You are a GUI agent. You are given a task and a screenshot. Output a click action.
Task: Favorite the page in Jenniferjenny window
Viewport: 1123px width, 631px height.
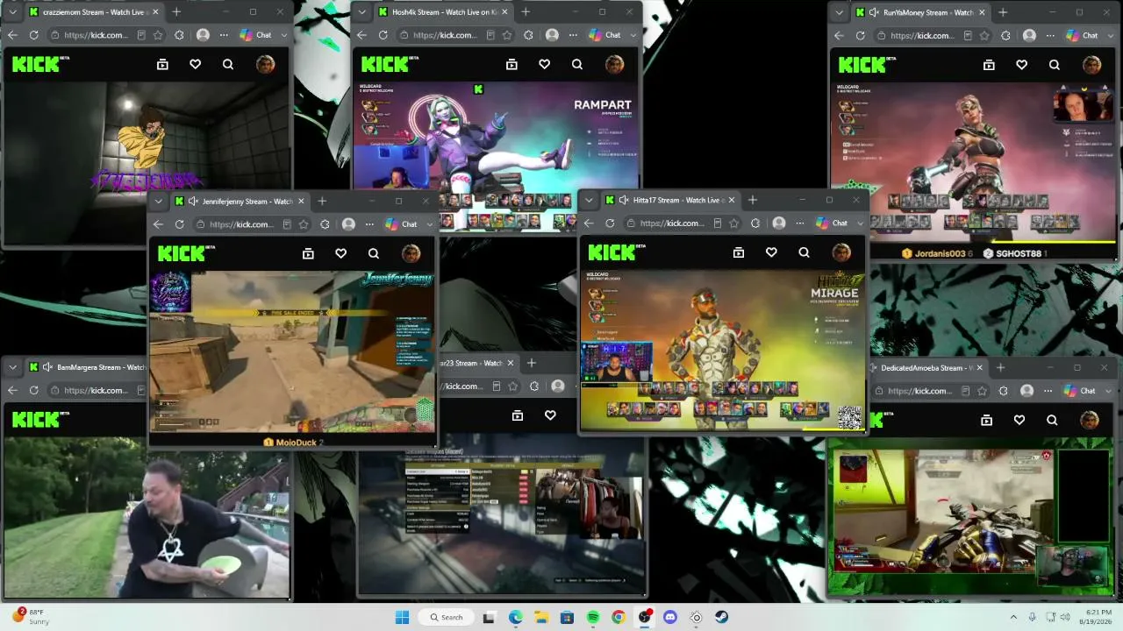[304, 224]
